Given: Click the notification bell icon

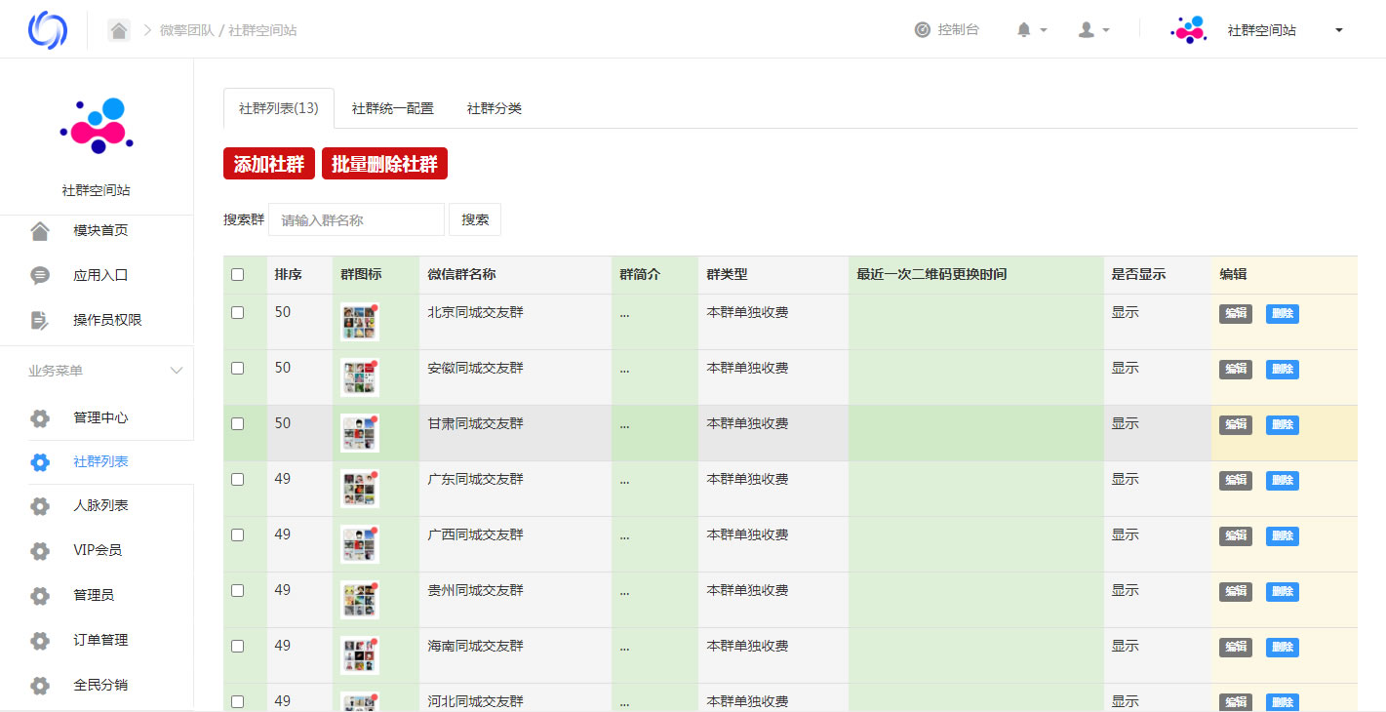Looking at the screenshot, I should [x=1023, y=30].
